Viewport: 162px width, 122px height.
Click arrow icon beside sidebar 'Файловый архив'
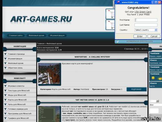click(x=5, y=63)
